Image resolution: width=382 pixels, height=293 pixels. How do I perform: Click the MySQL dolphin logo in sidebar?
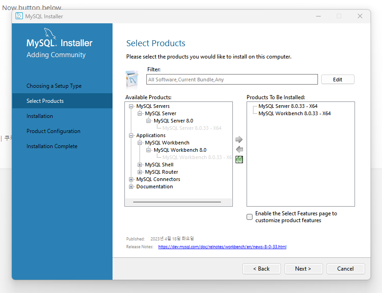(x=50, y=33)
